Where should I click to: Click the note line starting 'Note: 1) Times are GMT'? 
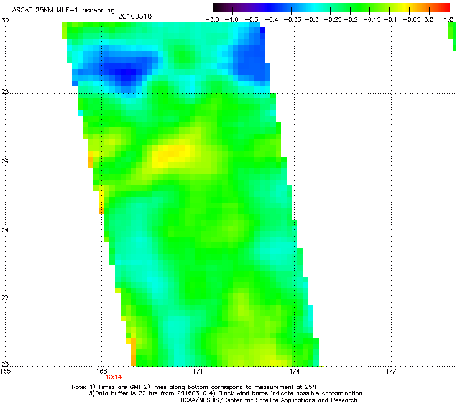coord(194,387)
